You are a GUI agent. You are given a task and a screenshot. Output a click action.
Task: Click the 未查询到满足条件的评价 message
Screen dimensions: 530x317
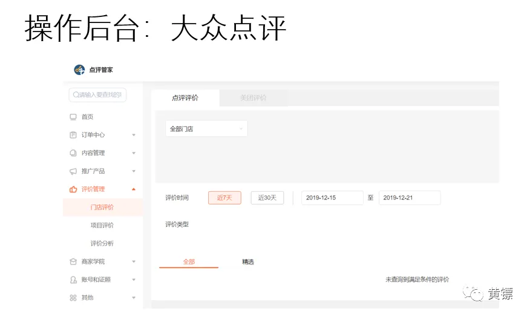coord(417,279)
